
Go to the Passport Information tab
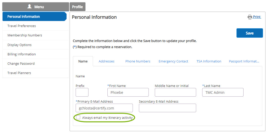click(x=244, y=61)
